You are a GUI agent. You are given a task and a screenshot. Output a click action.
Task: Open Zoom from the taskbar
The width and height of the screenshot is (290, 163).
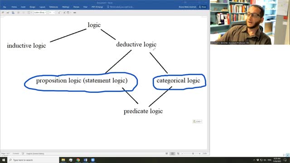[x=93, y=160]
